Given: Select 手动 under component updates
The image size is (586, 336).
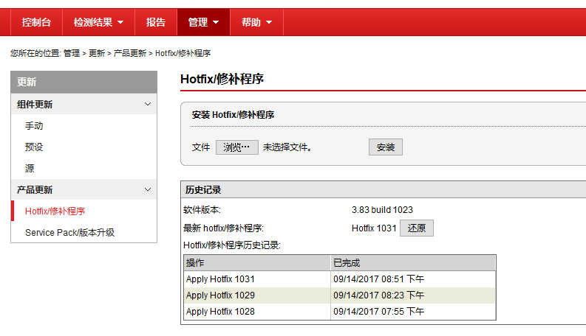Looking at the screenshot, I should click(x=34, y=126).
